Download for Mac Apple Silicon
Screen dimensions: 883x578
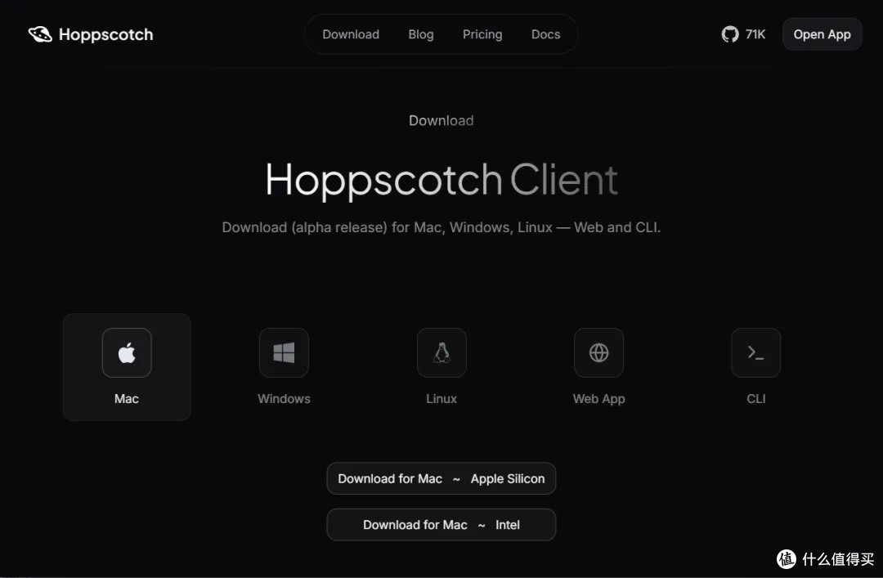point(441,478)
